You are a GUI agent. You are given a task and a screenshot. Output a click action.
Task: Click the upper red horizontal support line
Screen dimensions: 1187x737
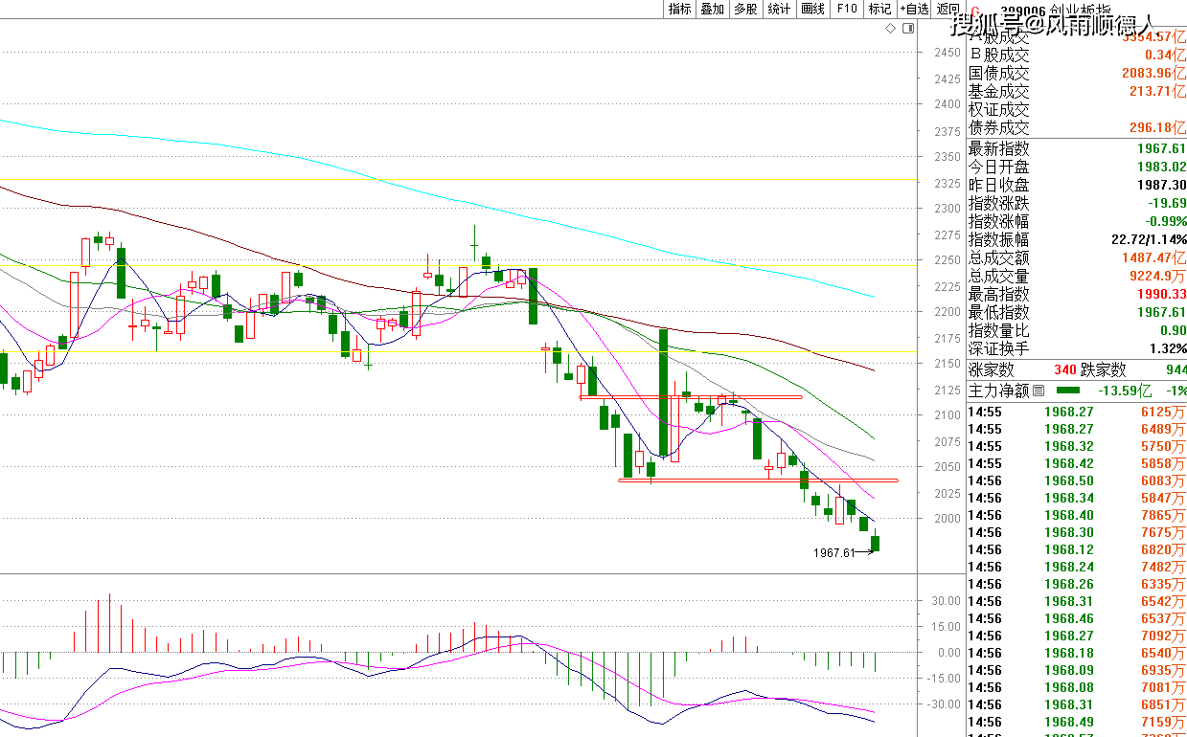pyautogui.click(x=690, y=397)
